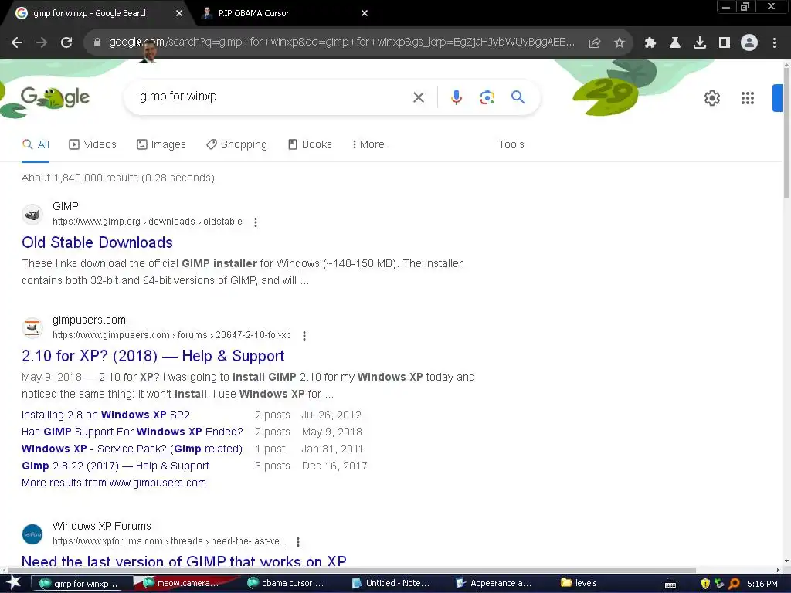Screen dimensions: 791x593
Task: Toggle the browser side panel icon
Action: (x=725, y=43)
